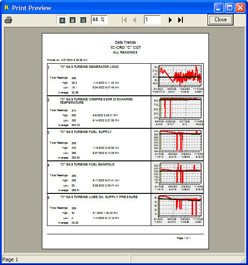Go to first page arrow

pos(124,20)
